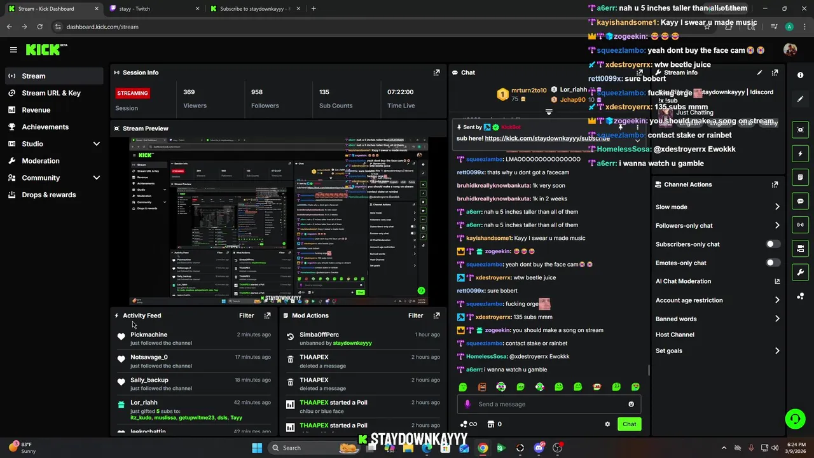Click the microphone icon in message box
This screenshot has width=814, height=458.
click(467, 404)
